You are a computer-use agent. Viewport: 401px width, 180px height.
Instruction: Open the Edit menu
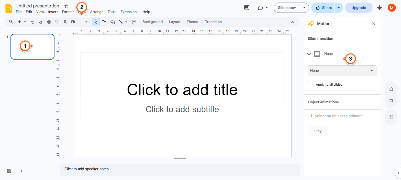coord(29,12)
